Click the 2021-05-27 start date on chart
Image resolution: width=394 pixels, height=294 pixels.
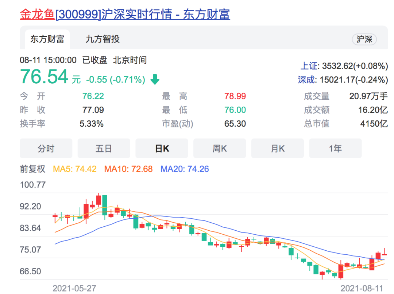click(x=74, y=288)
